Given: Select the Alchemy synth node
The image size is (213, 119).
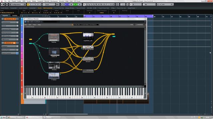Looking at the screenshot, I should click(x=54, y=65).
